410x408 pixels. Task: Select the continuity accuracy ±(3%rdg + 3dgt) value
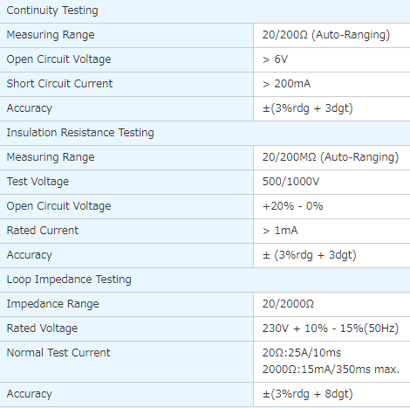[x=308, y=108]
